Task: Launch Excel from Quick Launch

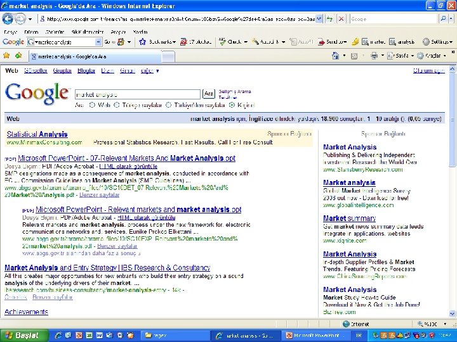Action: [x=89, y=335]
